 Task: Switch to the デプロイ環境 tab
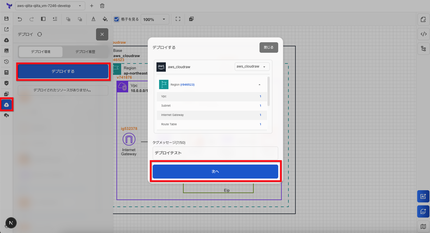41,52
